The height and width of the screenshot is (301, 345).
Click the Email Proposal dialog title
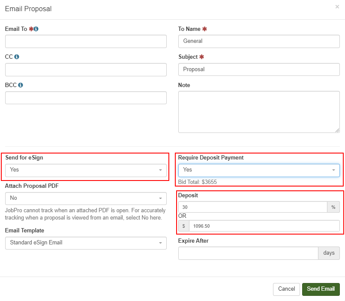pyautogui.click(x=28, y=9)
